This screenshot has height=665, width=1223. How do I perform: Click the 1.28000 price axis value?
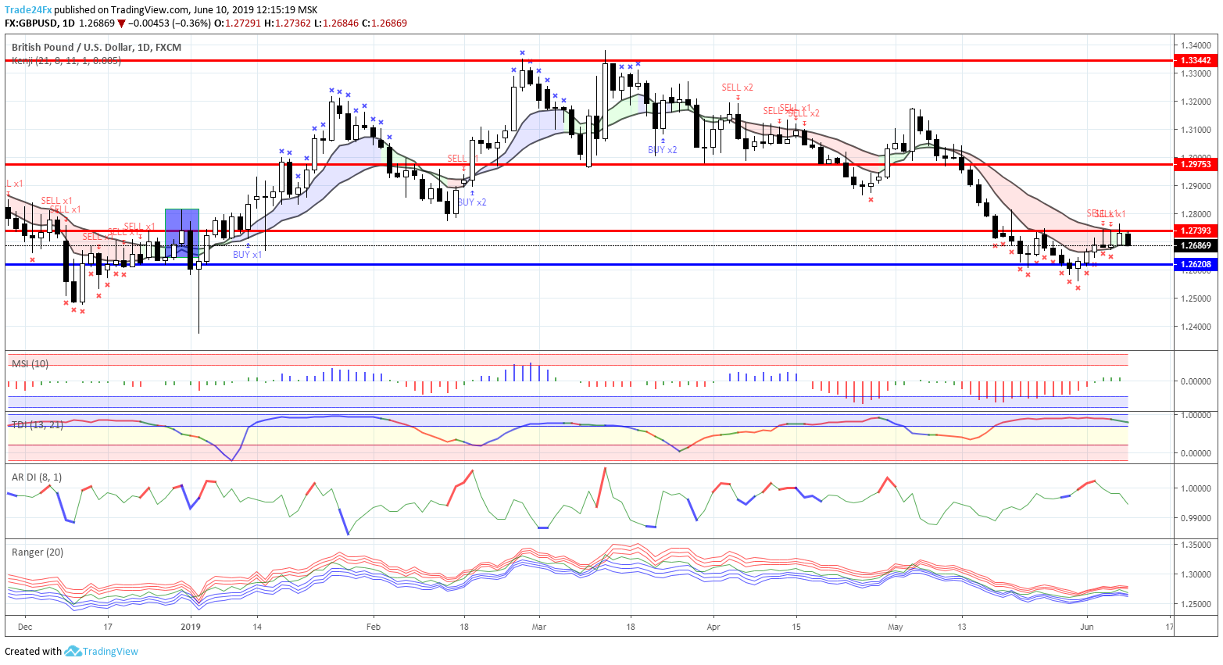click(x=1196, y=214)
